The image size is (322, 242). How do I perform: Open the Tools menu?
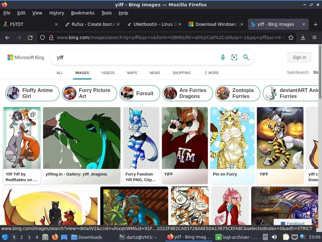click(106, 13)
